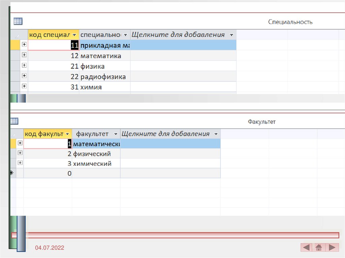
Task: Click the Факультет table datasheet icon
Action: (14, 121)
